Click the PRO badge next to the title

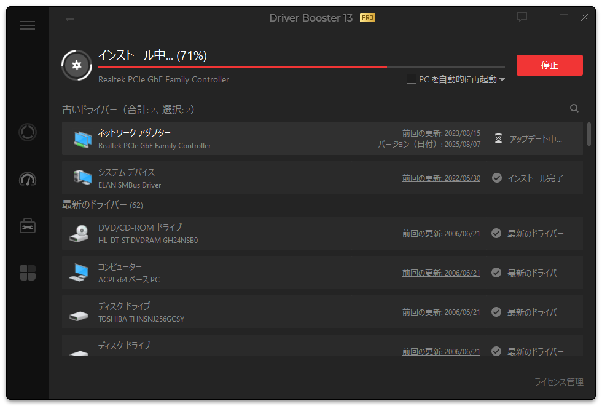pyautogui.click(x=367, y=18)
